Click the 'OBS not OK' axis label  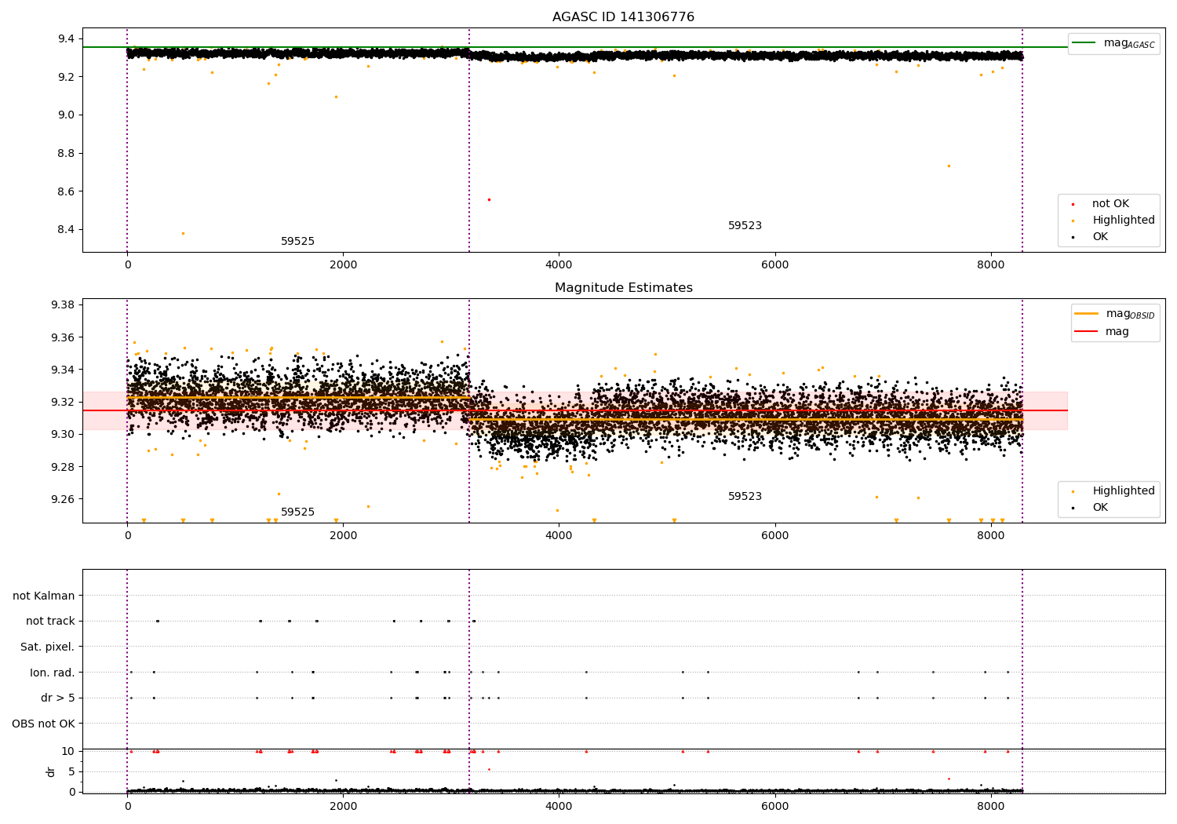43,724
